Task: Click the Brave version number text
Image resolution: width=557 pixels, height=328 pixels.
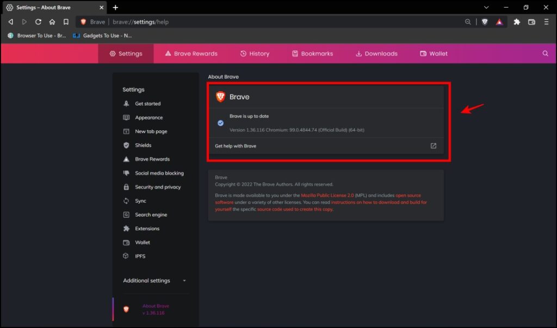Action: coord(296,130)
